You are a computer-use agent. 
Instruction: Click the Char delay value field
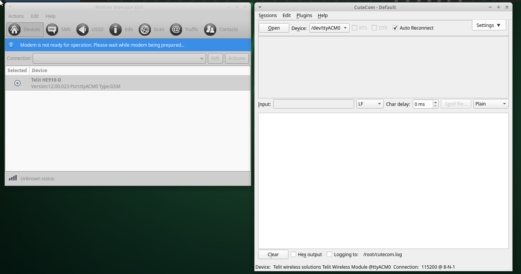pos(423,104)
